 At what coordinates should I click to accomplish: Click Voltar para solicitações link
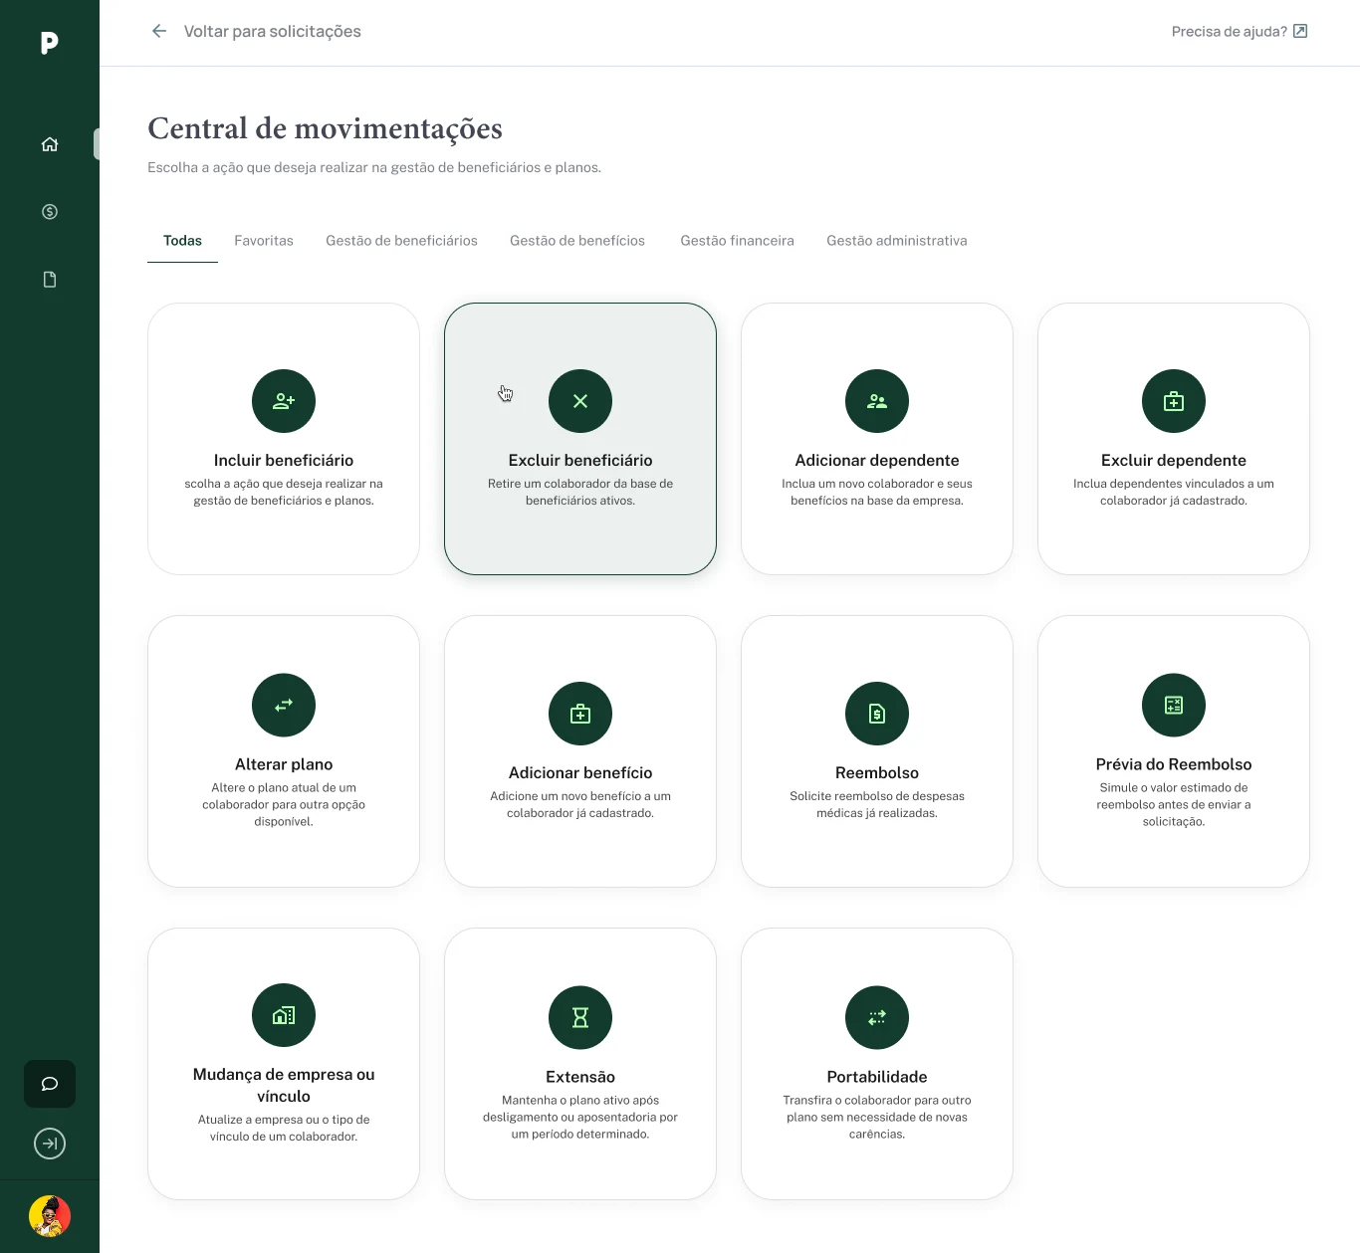coord(272,31)
